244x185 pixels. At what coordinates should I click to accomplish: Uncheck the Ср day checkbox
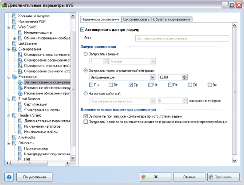(130, 85)
